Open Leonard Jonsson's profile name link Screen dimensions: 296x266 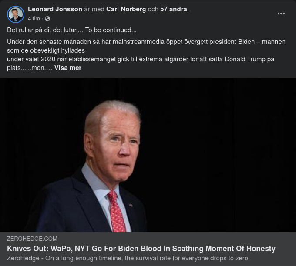pyautogui.click(x=55, y=9)
